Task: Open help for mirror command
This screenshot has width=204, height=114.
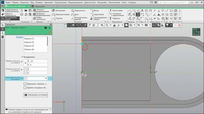Action: pyautogui.click(x=46, y=28)
